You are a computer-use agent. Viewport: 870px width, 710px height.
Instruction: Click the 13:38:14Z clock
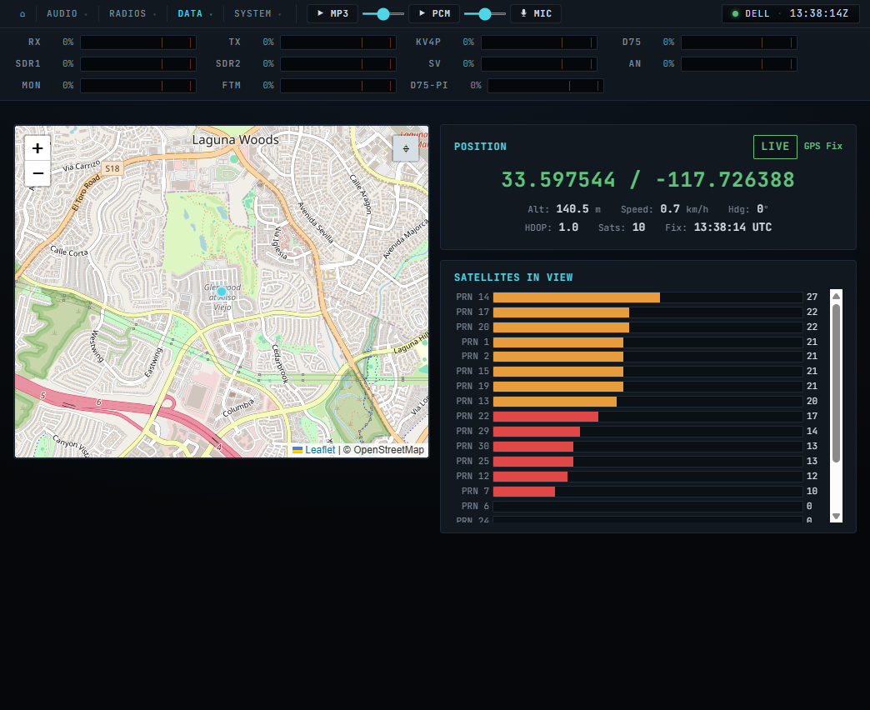(x=818, y=13)
